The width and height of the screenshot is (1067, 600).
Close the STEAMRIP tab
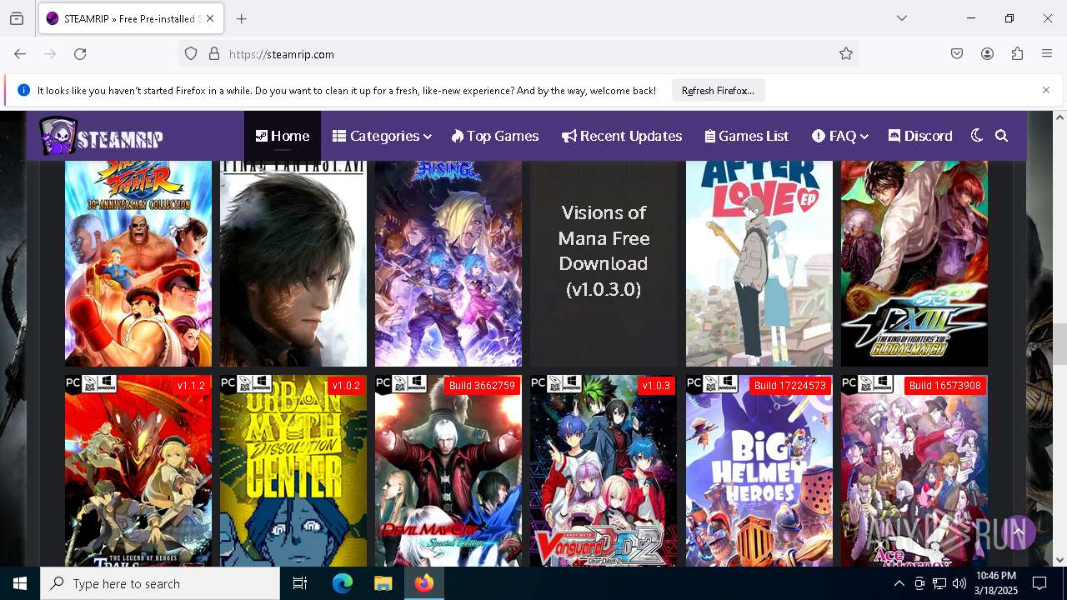point(210,18)
